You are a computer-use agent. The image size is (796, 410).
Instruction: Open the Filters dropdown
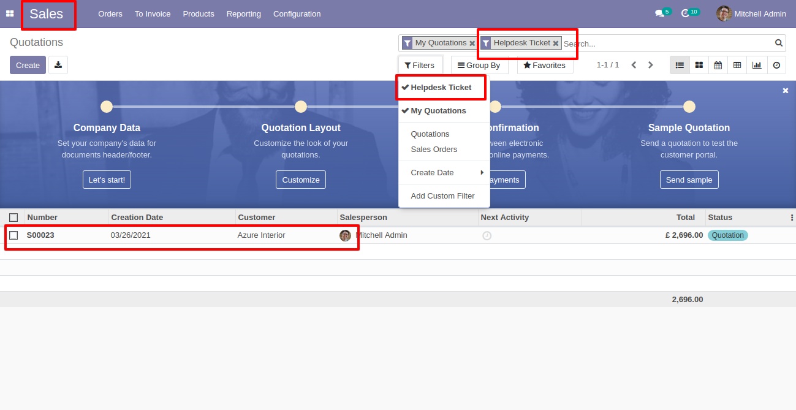tap(420, 65)
